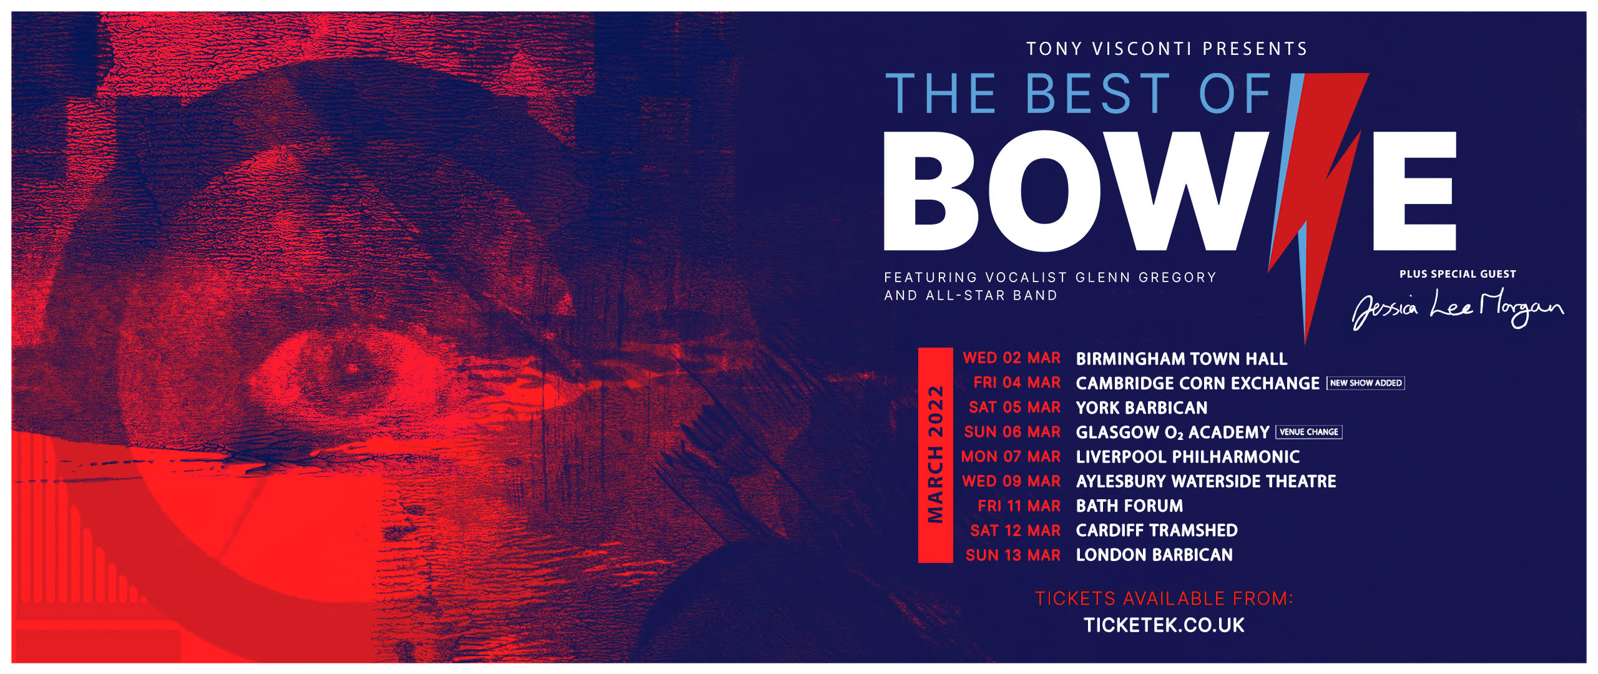Viewport: 1598px width, 674px height.
Task: Select Birmingham Town Hall show
Action: [x=1125, y=359]
